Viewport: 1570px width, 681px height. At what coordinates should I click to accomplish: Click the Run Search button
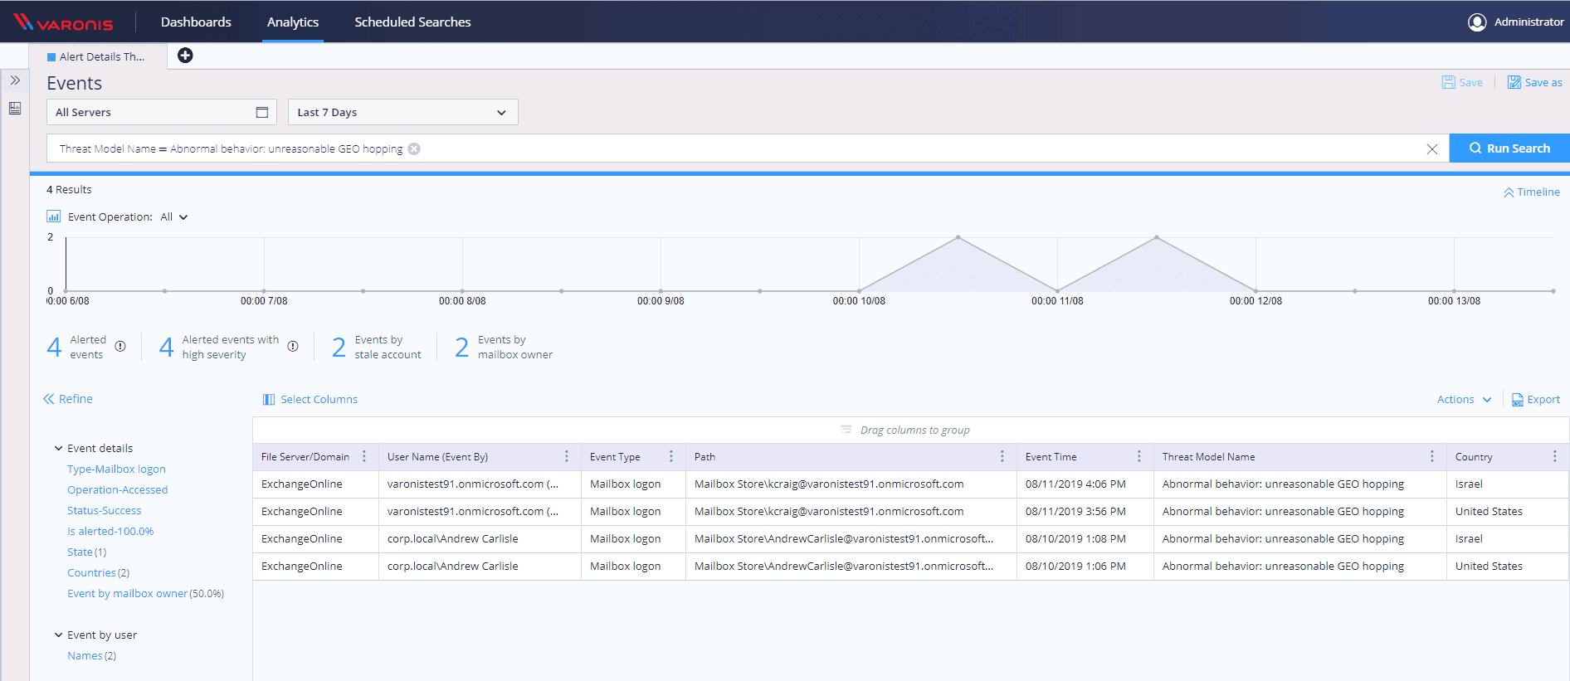coord(1509,148)
